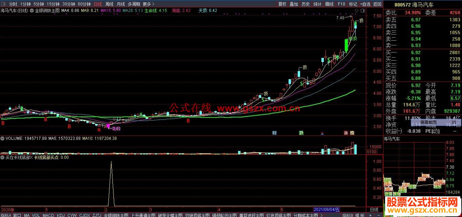The image size is (462, 217).
Task: Click the purple bottom signal marker
Action: coord(108,126)
